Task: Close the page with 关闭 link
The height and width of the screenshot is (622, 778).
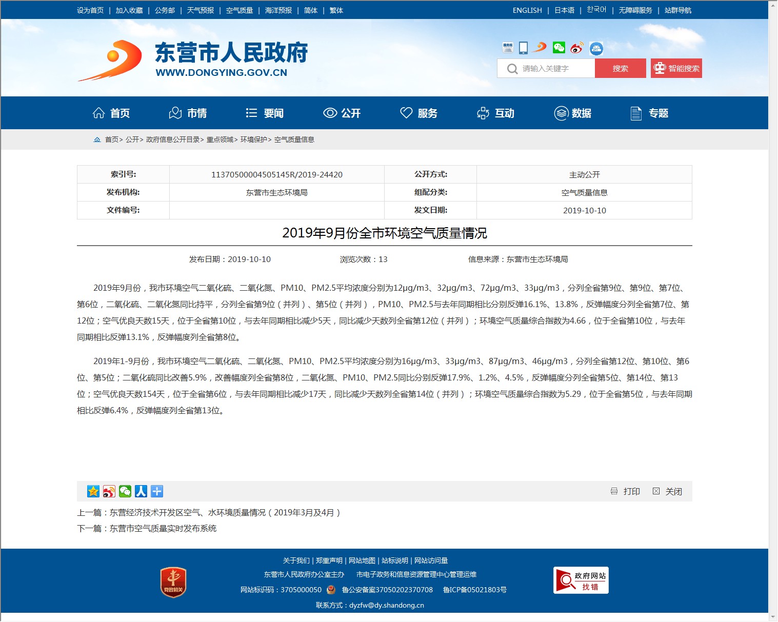Action: pos(667,491)
